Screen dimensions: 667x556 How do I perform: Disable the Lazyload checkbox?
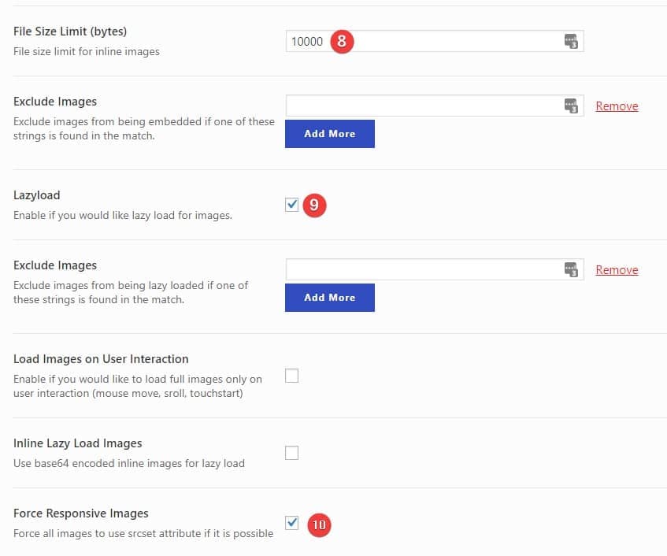[291, 204]
